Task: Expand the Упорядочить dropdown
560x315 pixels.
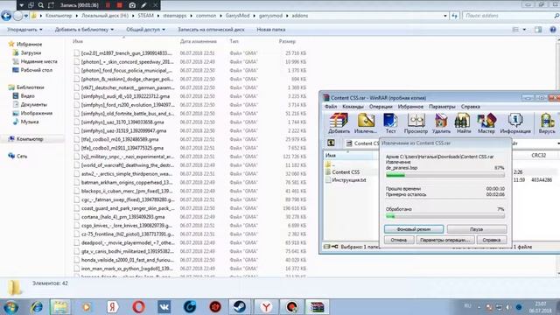Action: tap(24, 30)
